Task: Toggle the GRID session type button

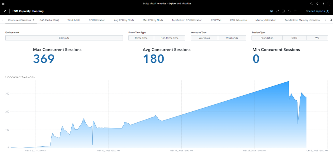Action: (x=294, y=38)
